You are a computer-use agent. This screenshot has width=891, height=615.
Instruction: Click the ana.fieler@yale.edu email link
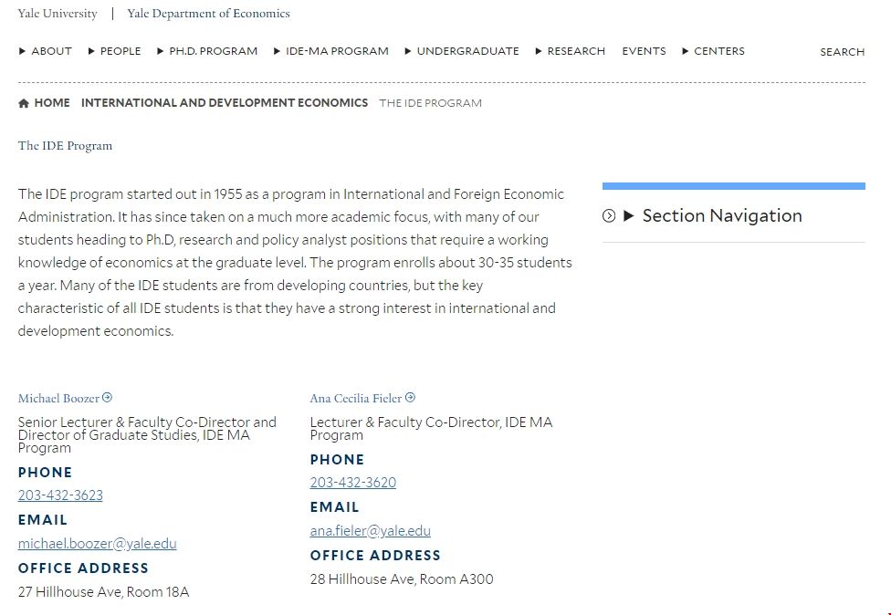(370, 531)
